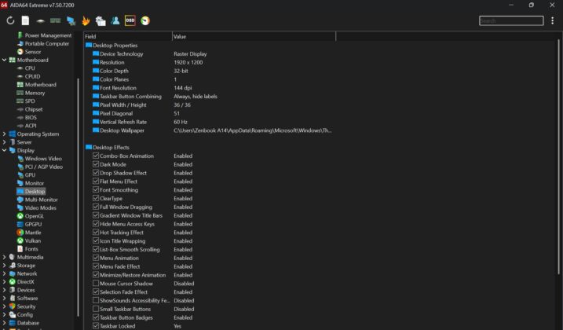Click the orange clock toolbar icon

click(145, 20)
